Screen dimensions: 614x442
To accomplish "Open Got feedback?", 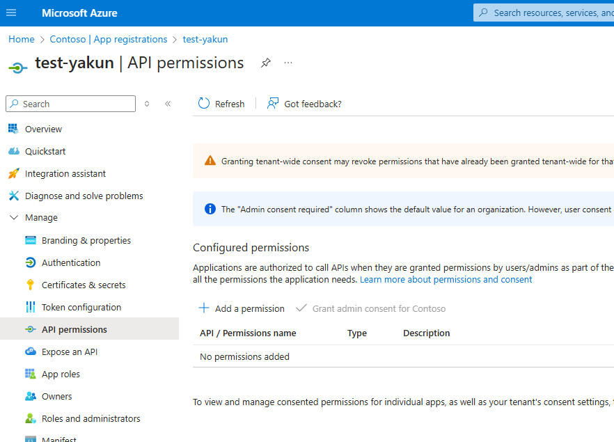I will (x=313, y=104).
